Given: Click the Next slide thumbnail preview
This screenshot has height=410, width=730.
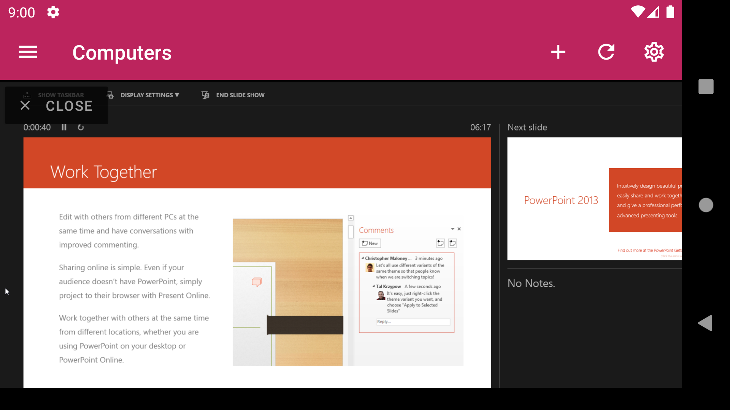Looking at the screenshot, I should click(594, 199).
